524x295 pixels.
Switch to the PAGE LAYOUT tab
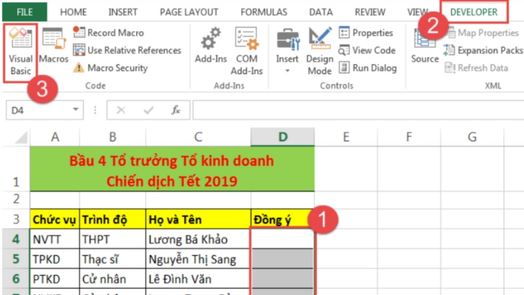click(x=189, y=12)
